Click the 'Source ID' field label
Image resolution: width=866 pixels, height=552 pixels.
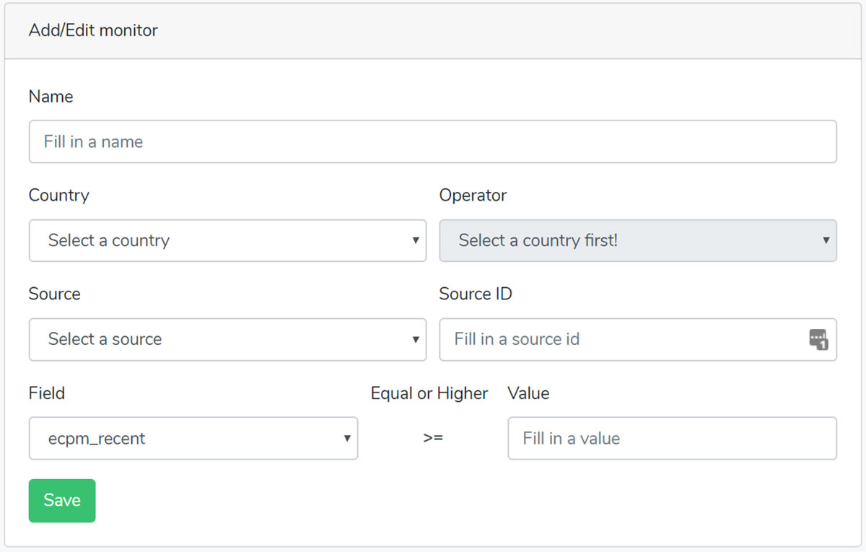[476, 294]
